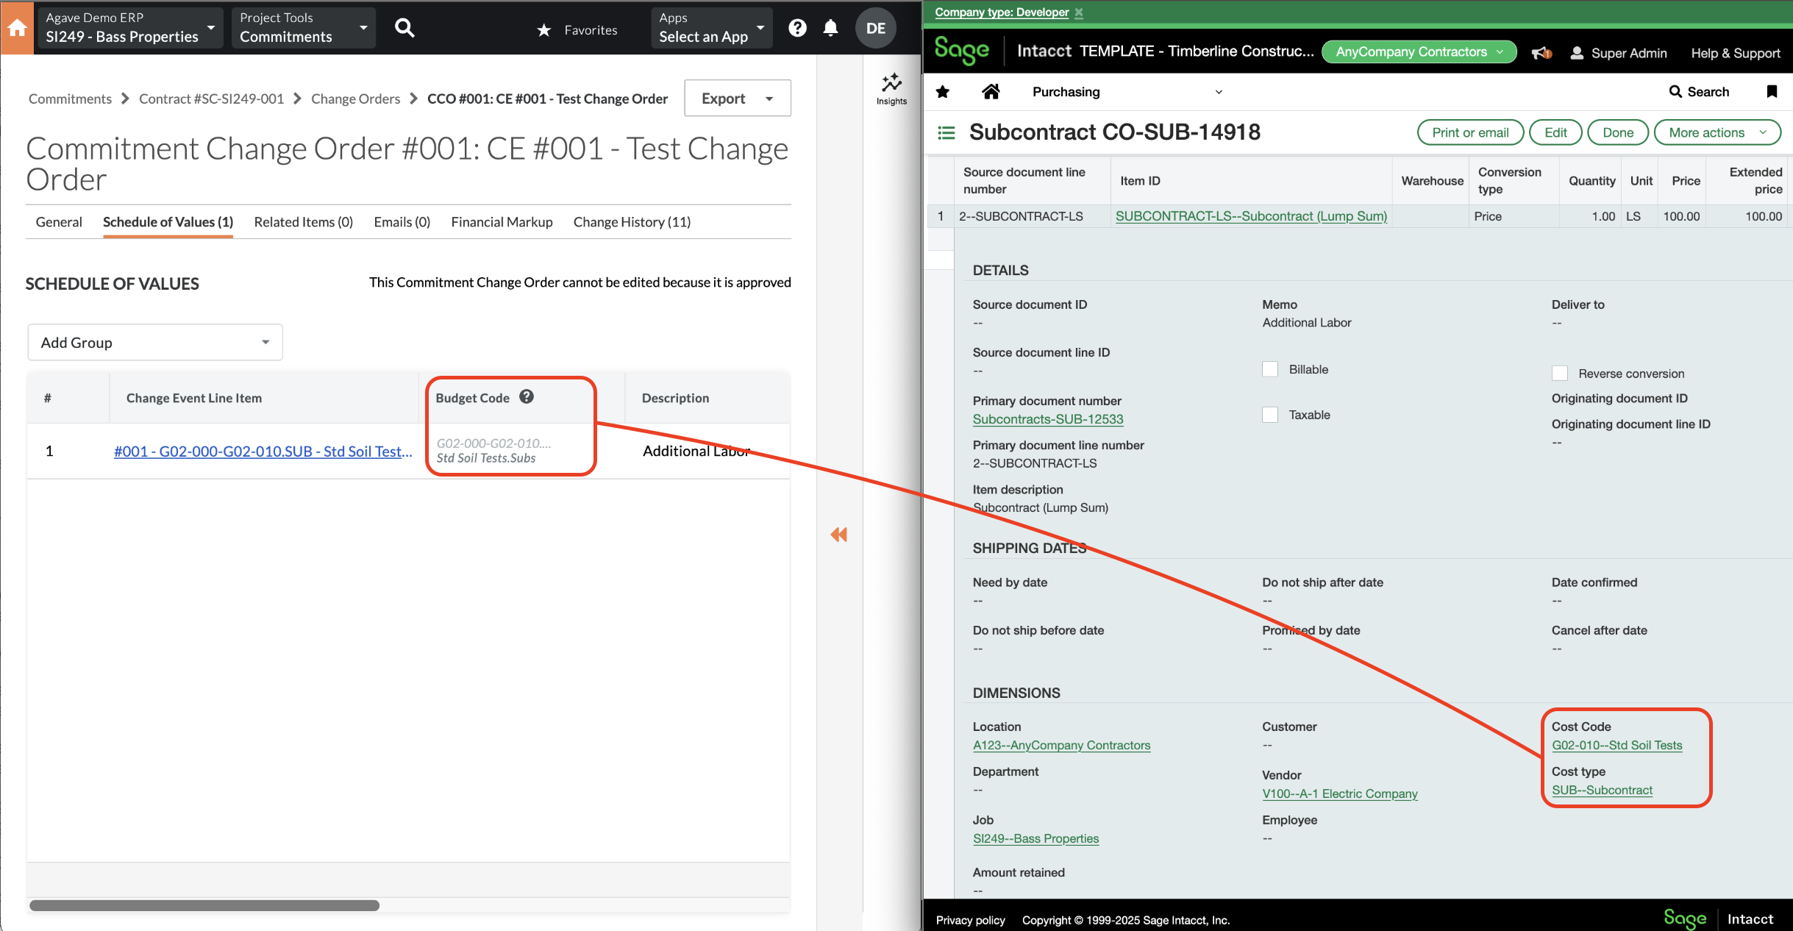Screen dimensions: 1793x931
Task: Click the bookmark icon next to Search
Action: [1772, 91]
